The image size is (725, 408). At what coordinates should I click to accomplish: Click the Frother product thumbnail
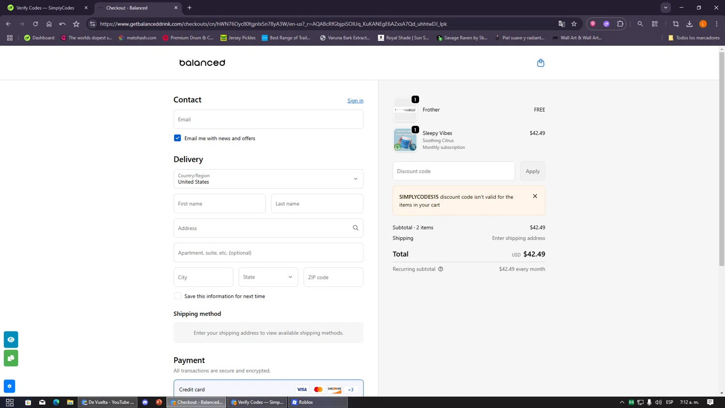405,110
